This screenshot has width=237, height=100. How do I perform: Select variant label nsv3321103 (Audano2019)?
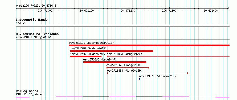(157, 76)
